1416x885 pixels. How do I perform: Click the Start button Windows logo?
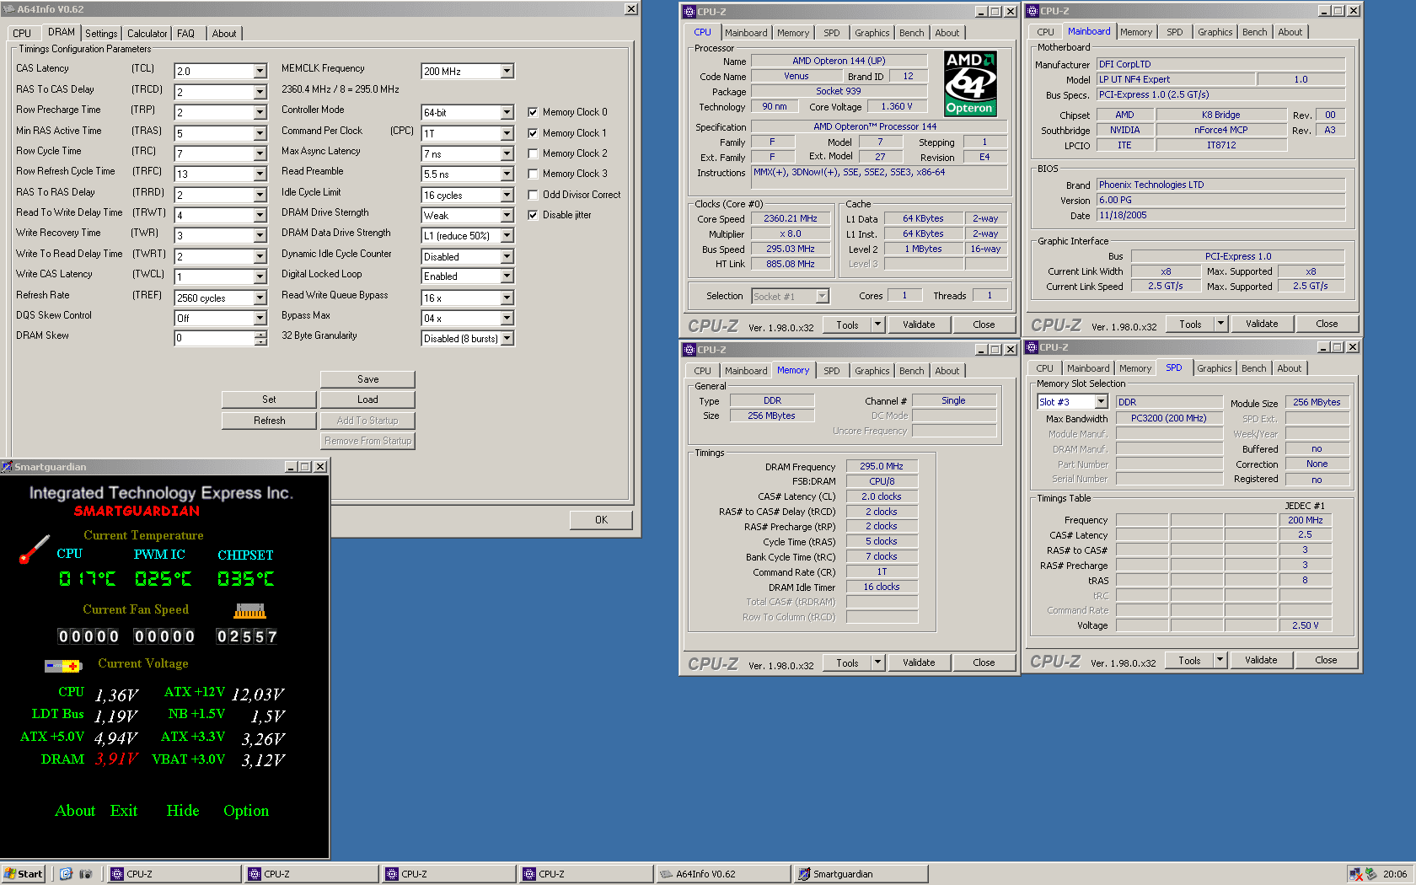click(10, 874)
